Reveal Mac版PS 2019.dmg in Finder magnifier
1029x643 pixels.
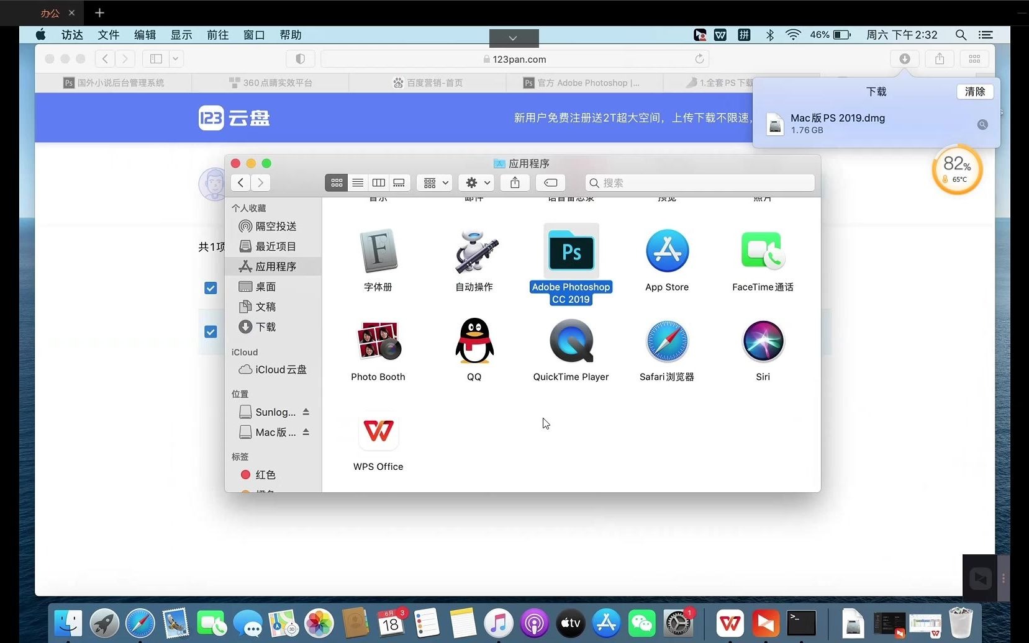pos(982,124)
